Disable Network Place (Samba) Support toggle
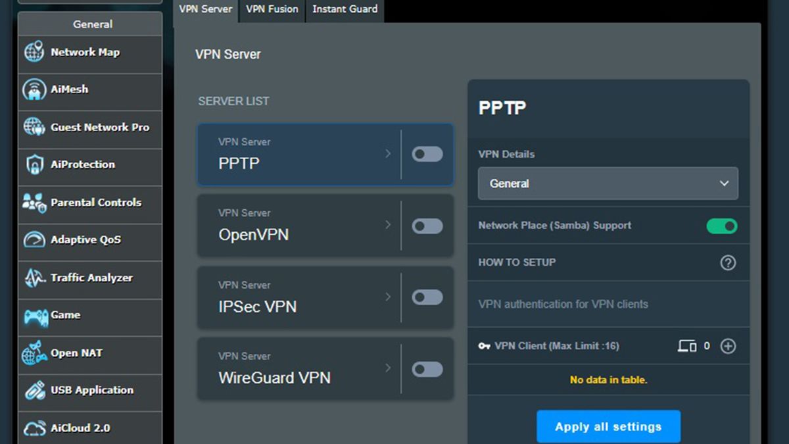 click(x=722, y=226)
